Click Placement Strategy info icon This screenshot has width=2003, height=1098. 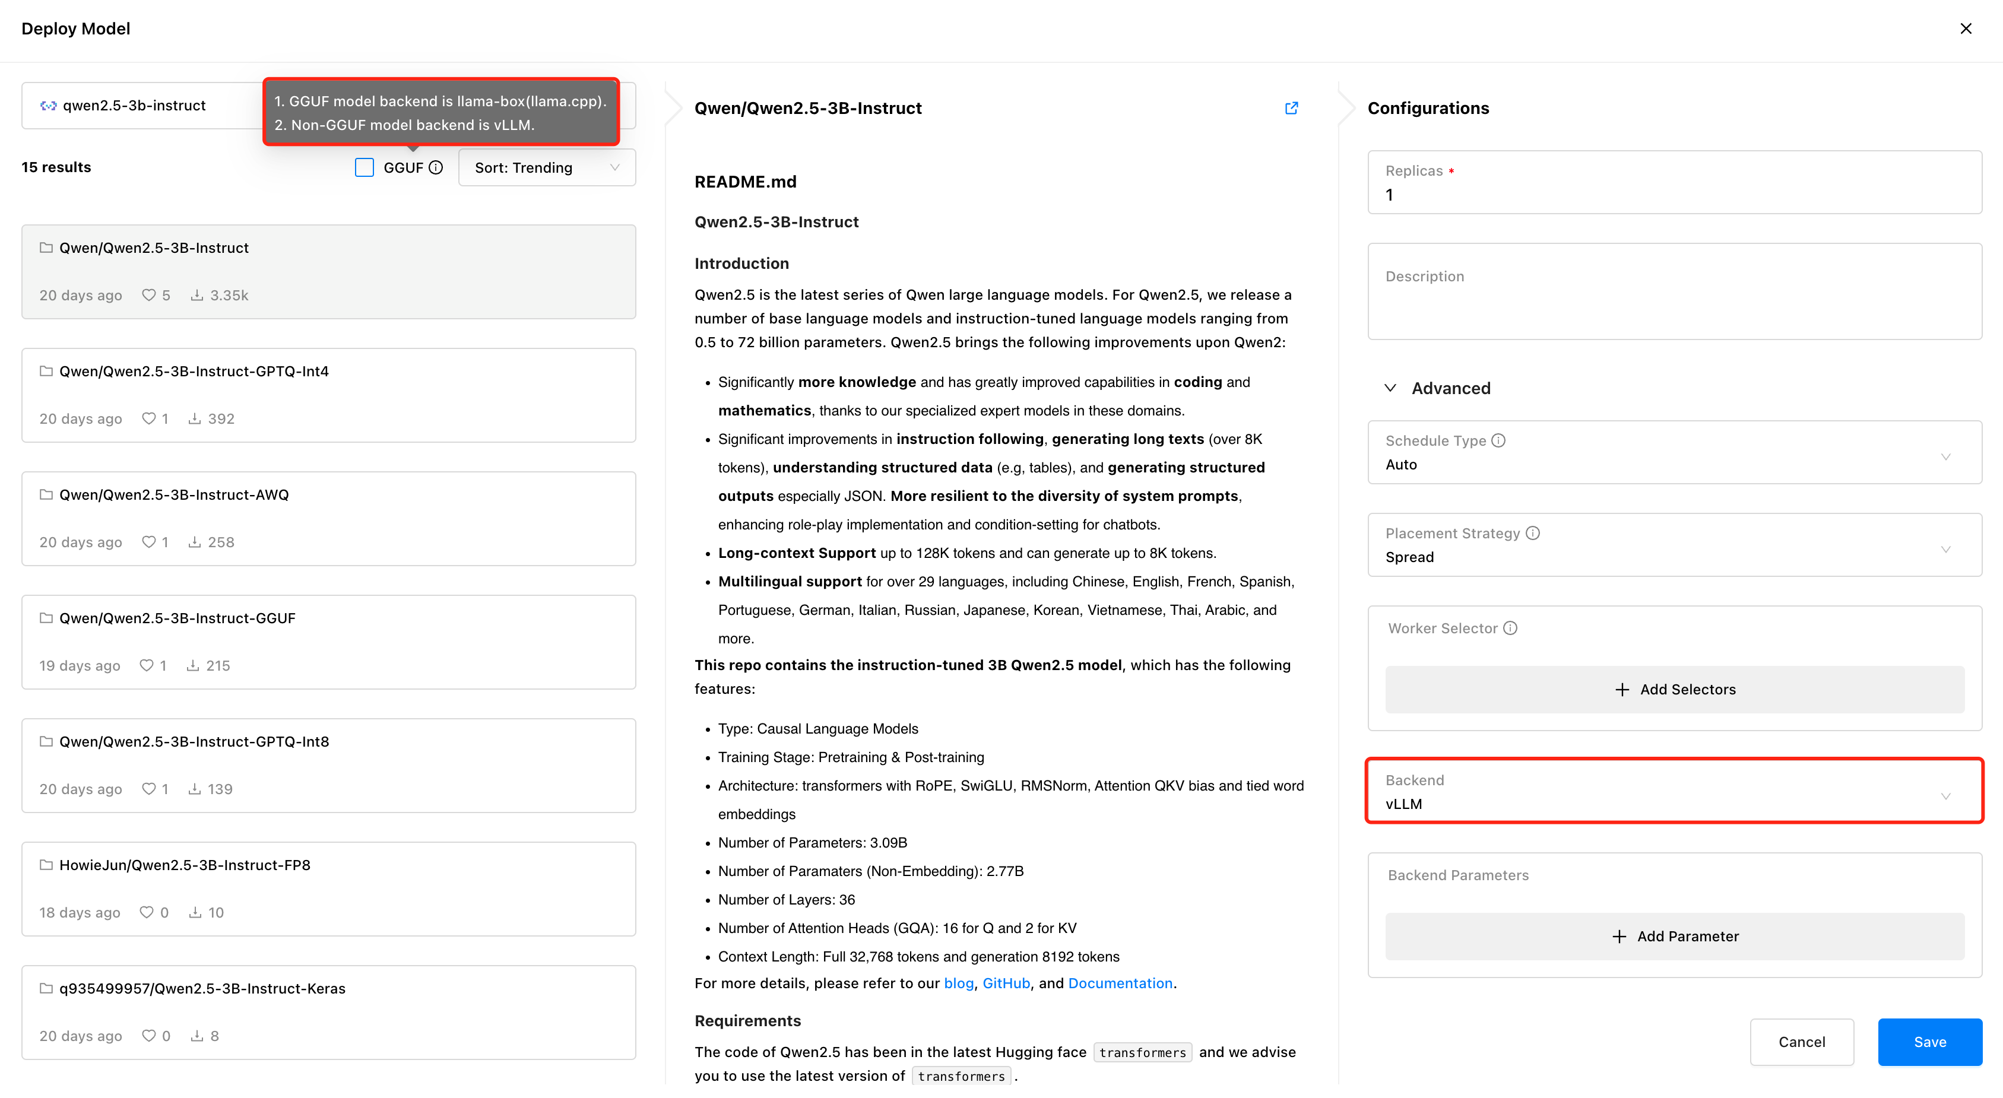tap(1533, 532)
